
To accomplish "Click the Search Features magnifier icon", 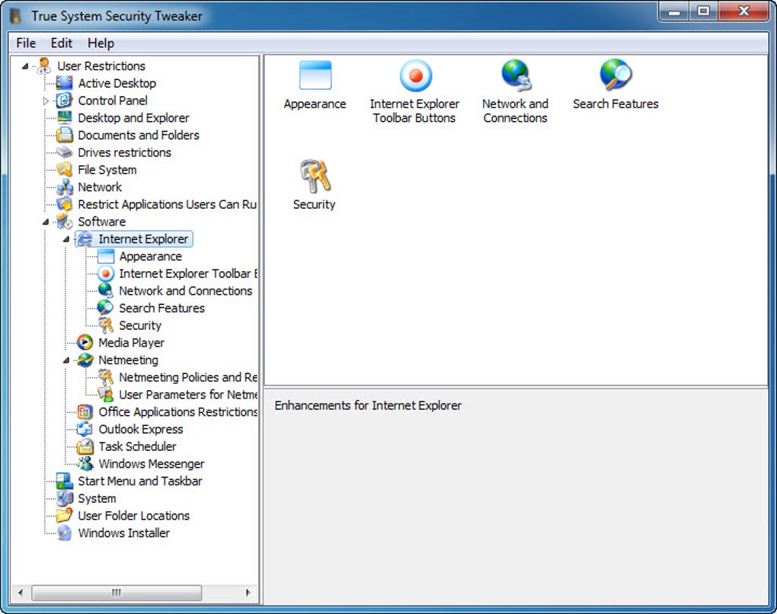I will [615, 75].
